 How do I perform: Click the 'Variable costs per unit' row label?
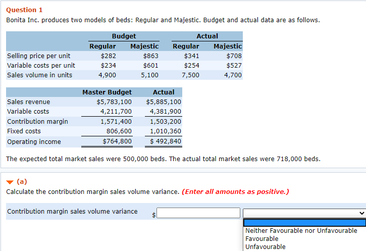(41, 66)
